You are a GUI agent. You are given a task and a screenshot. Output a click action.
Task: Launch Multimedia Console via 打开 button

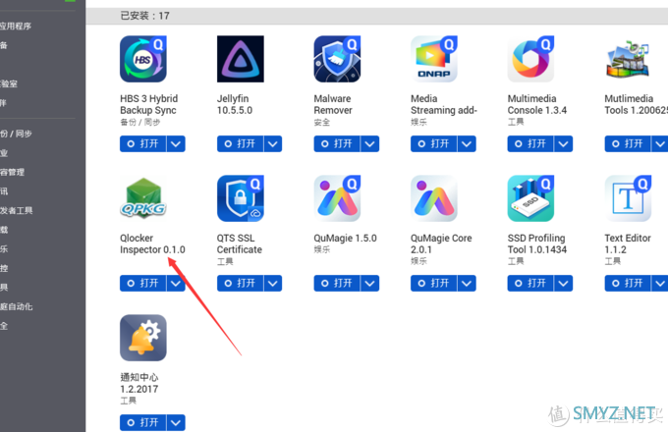click(x=530, y=144)
